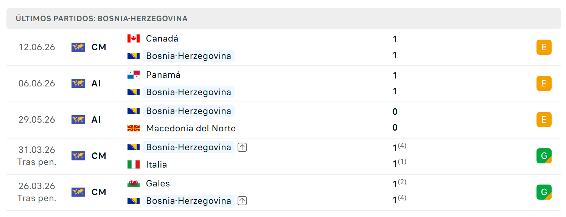Image resolution: width=566 pixels, height=217 pixels.
Task: Open the green G badge for Gales match
Action: tap(544, 192)
